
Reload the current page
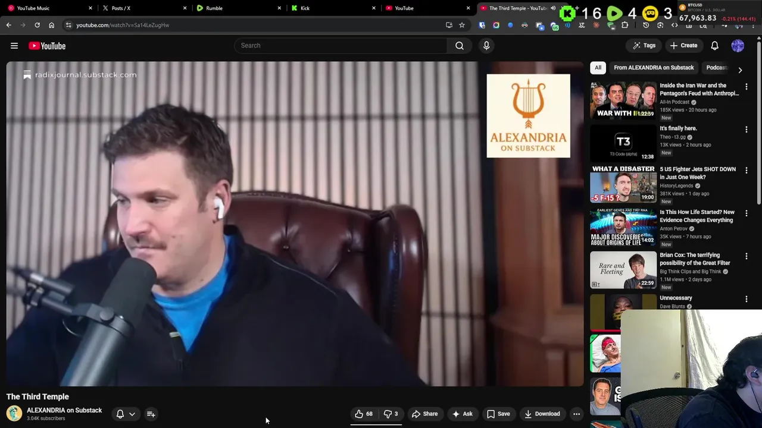point(37,25)
